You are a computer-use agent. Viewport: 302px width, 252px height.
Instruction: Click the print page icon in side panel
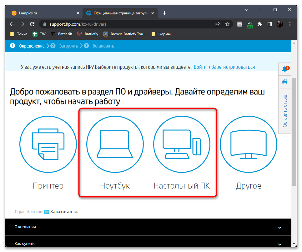(x=285, y=82)
